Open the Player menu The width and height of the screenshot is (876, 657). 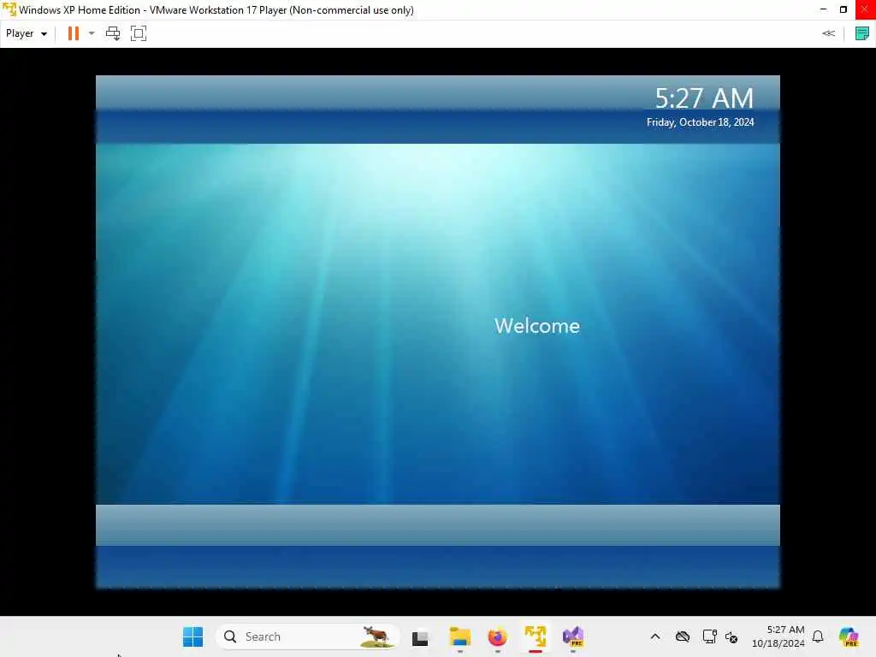(27, 33)
